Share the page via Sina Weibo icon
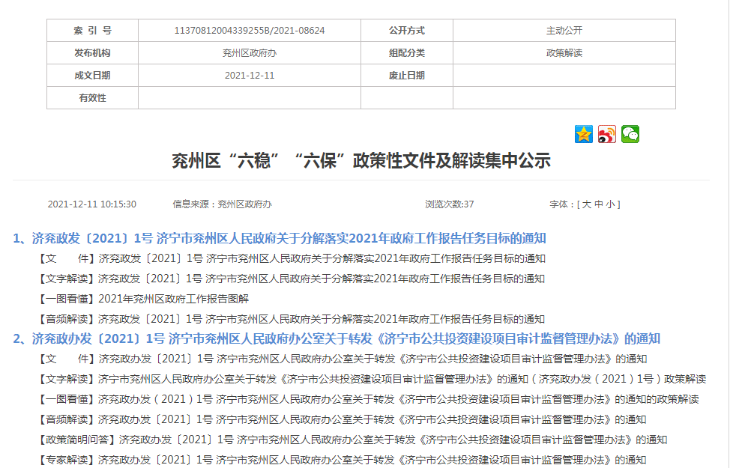 [606, 134]
